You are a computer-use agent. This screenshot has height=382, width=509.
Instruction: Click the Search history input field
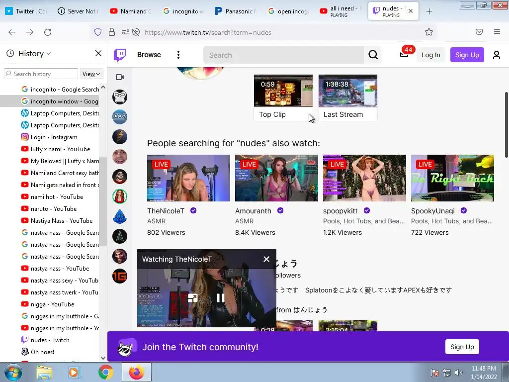(41, 74)
